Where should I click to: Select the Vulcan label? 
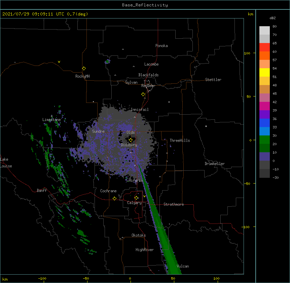[183, 266]
